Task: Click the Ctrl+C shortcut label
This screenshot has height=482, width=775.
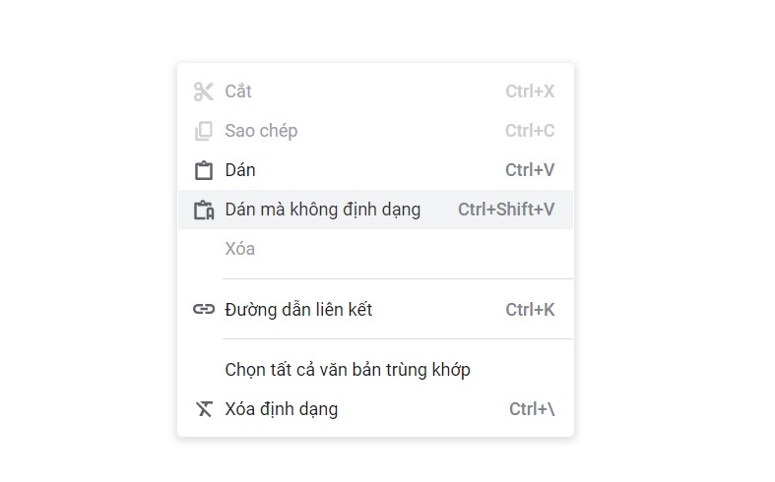Action: pyautogui.click(x=530, y=131)
